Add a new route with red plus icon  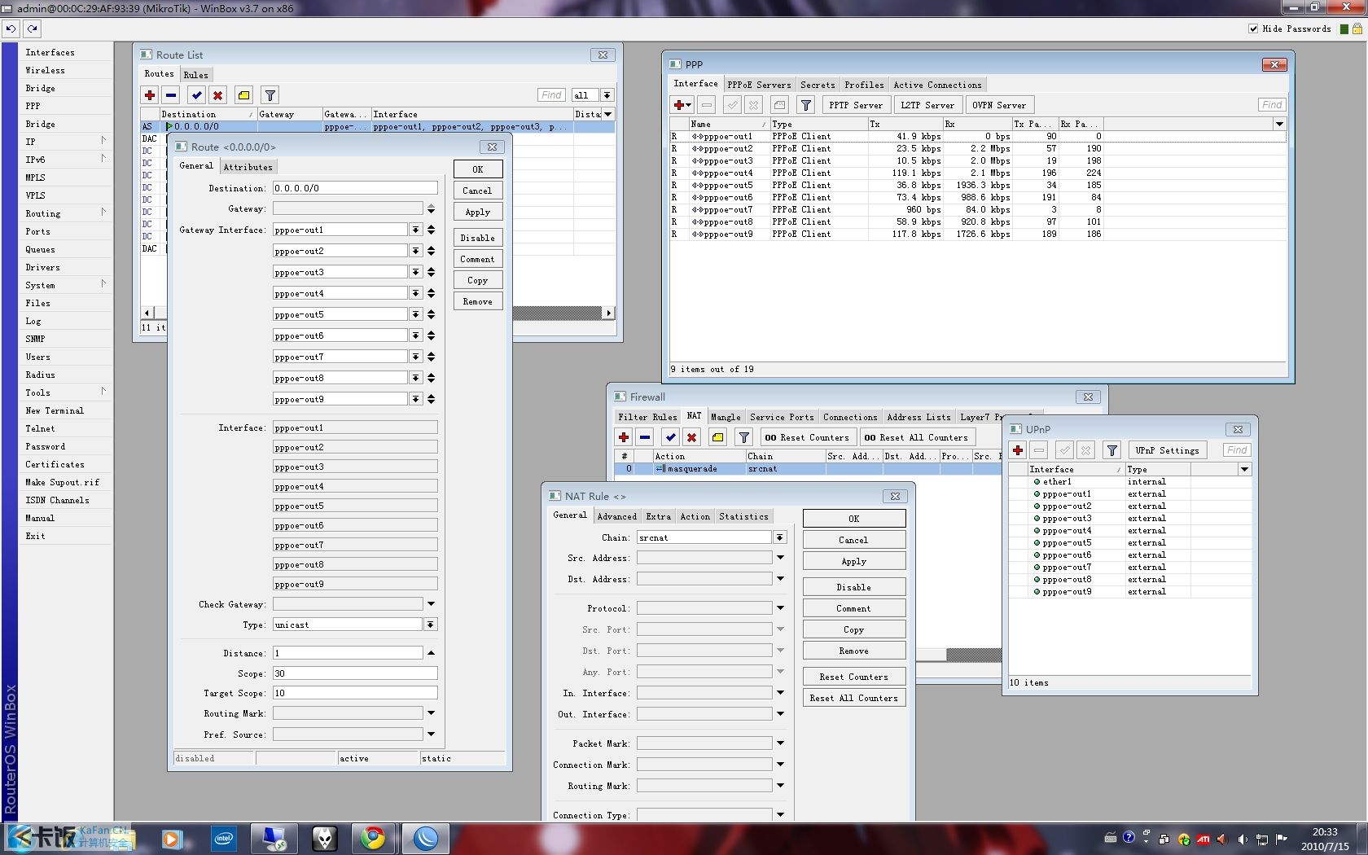tap(150, 95)
